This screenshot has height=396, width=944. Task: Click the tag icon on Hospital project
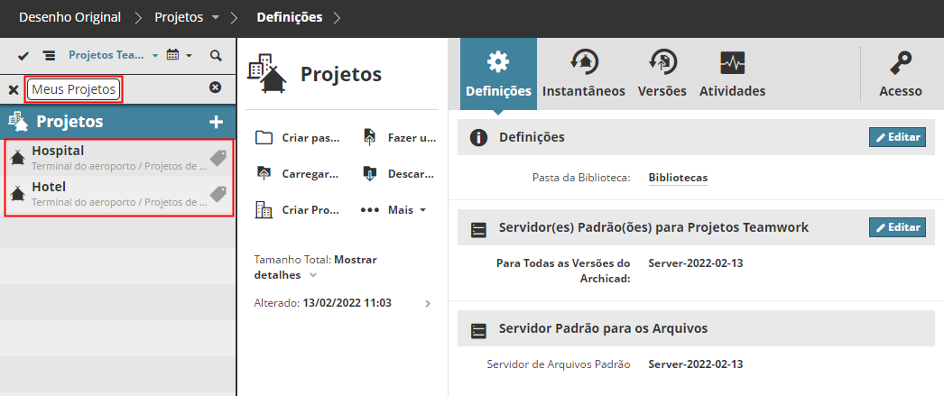(217, 158)
